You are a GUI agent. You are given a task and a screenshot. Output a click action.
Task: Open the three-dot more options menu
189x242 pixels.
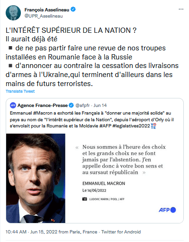pos(181,9)
